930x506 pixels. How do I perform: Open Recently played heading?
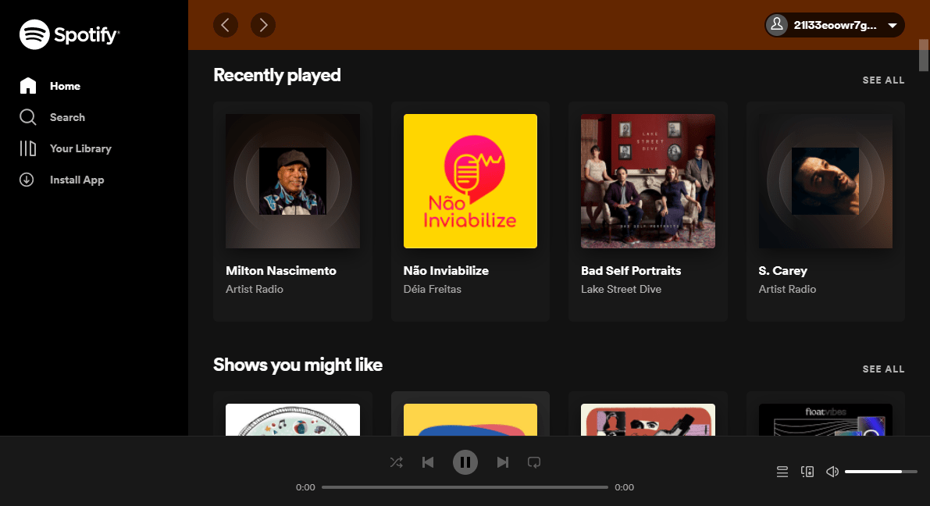coord(277,75)
